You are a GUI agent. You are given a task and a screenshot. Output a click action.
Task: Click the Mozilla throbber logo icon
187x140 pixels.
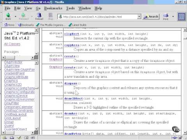coord(182,16)
